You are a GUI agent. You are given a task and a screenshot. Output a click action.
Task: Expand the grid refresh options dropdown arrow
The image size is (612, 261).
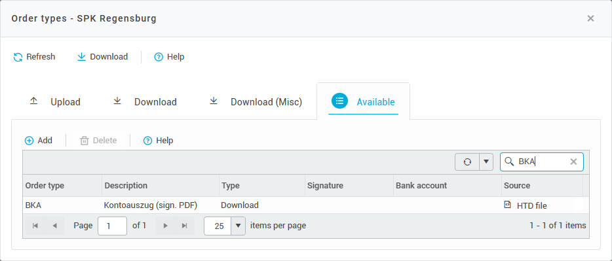click(x=486, y=162)
